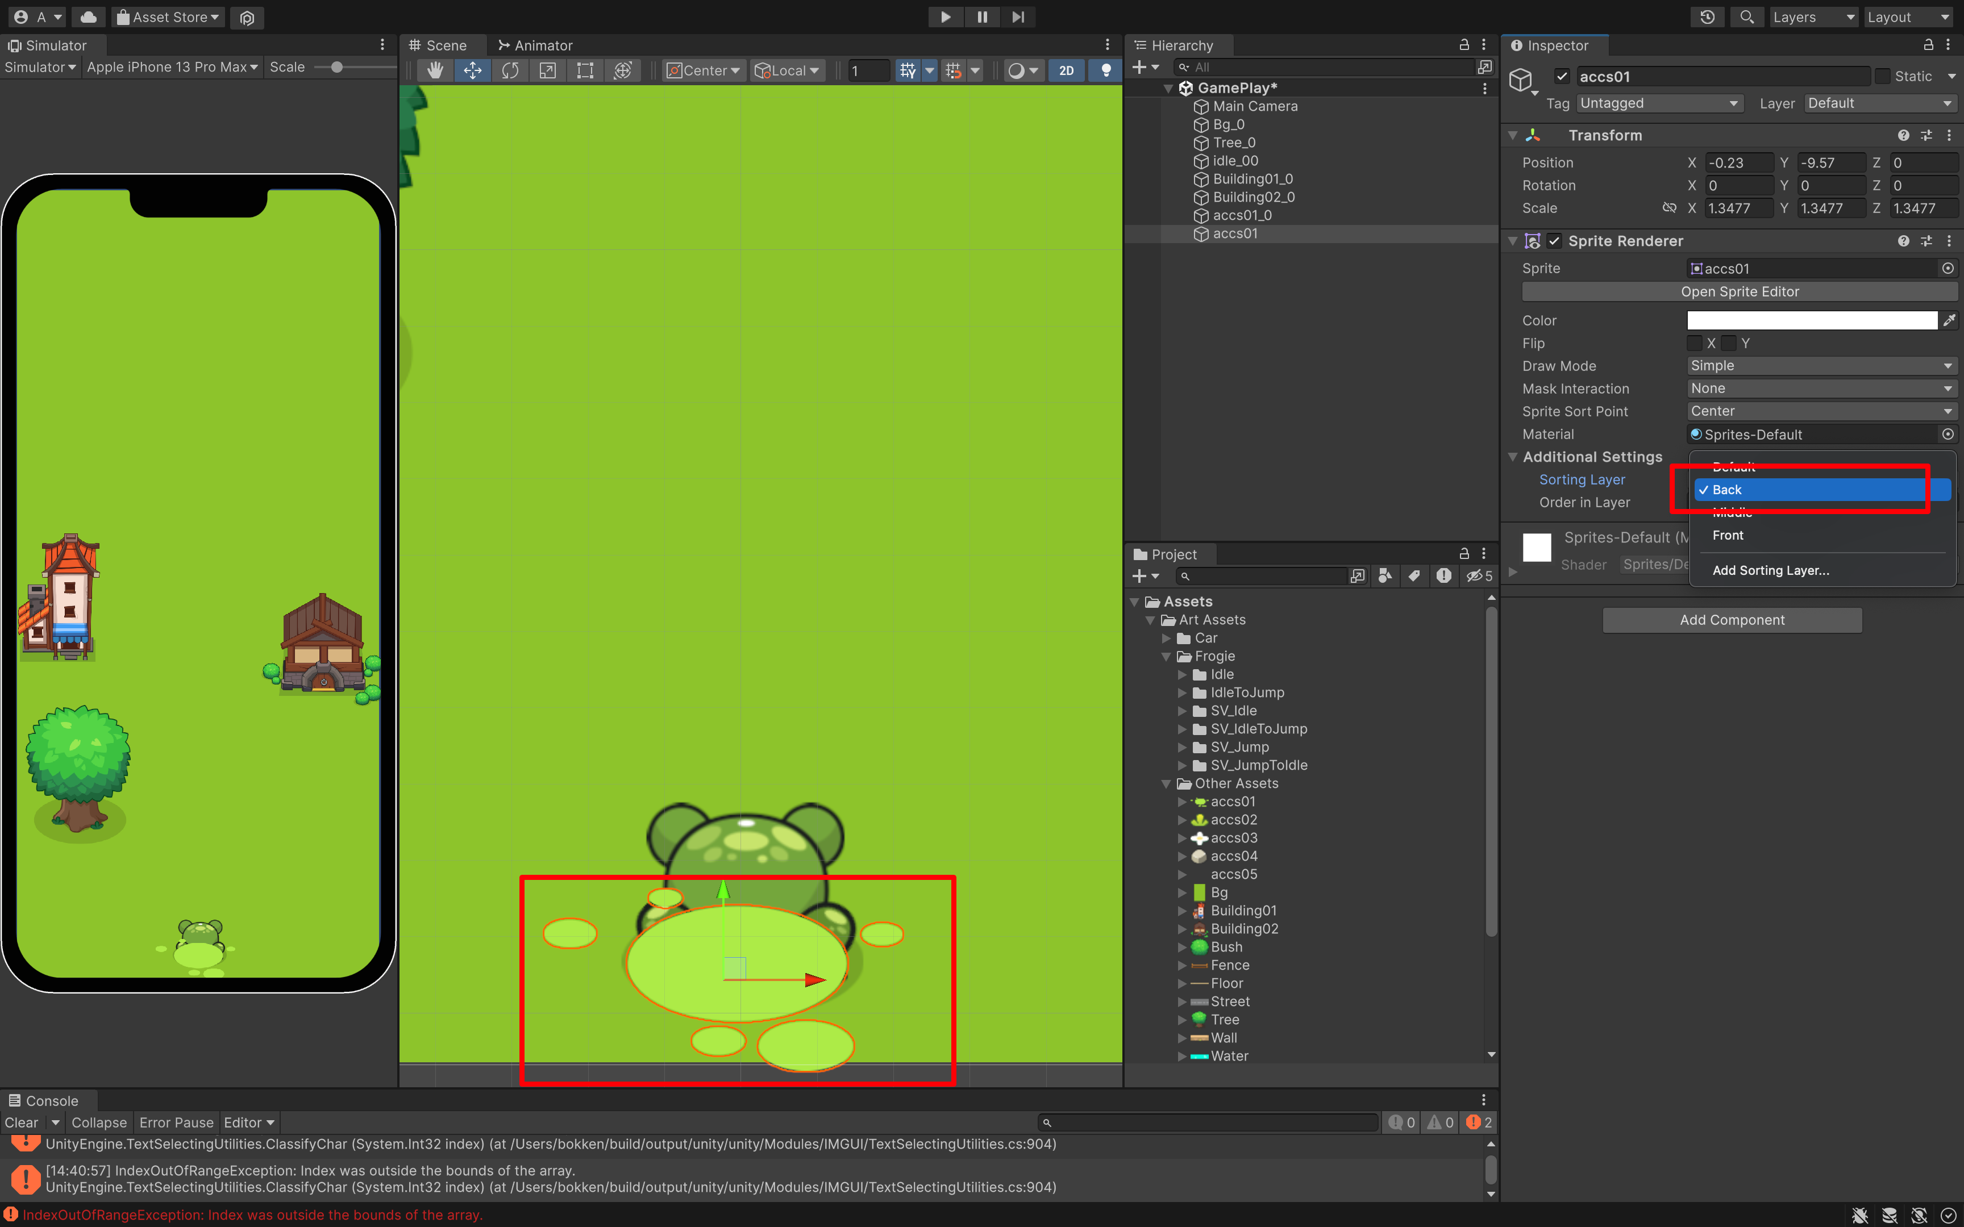Toggle grid snapping icon

954,70
